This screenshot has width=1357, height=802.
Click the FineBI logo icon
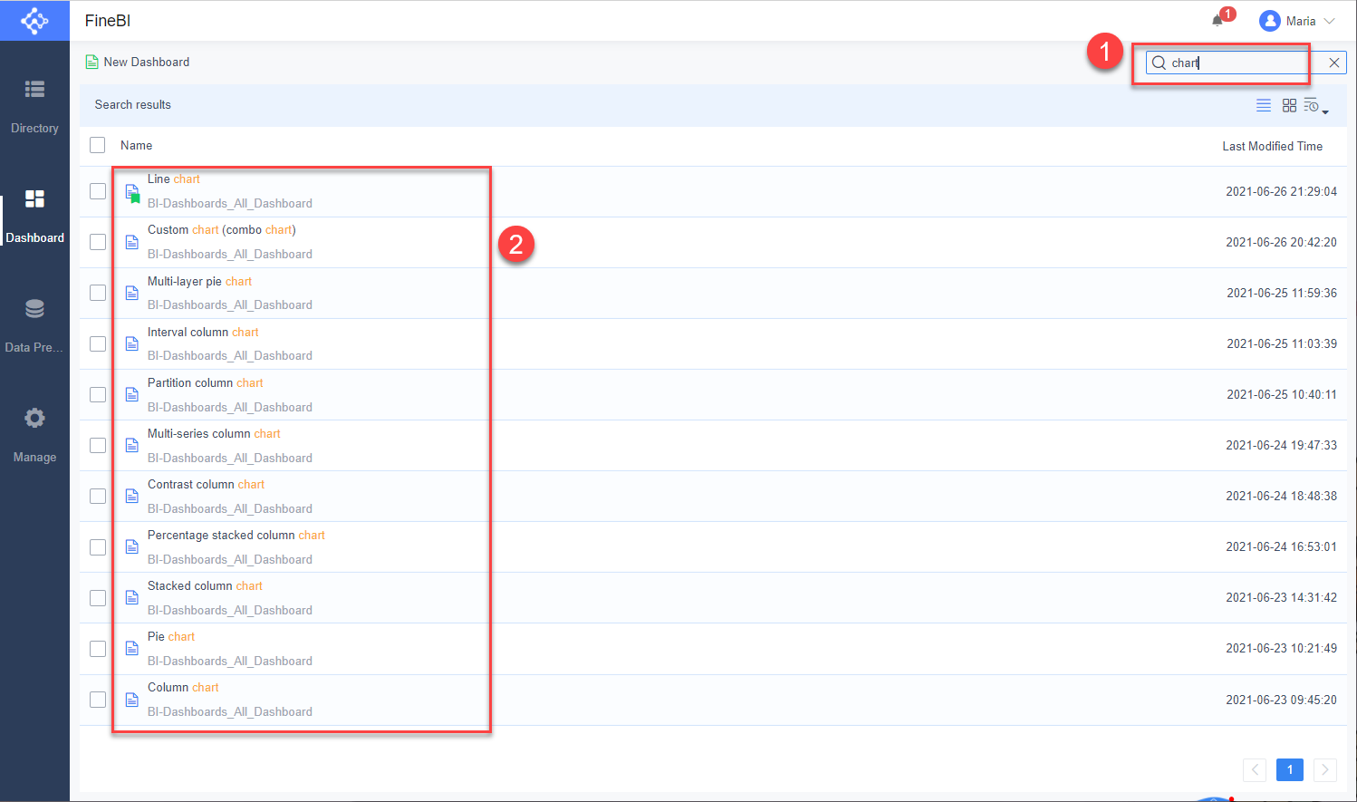(34, 20)
